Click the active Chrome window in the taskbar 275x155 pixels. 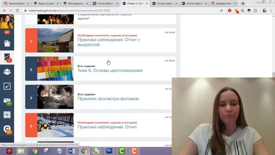84,151
